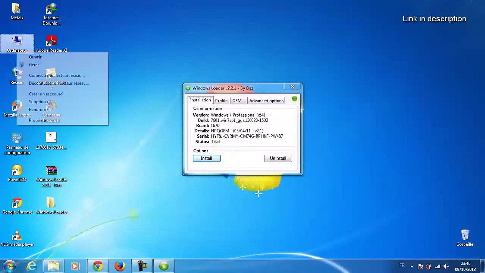Click the Camtasia Recorder taskbar icon
Viewport: 485px width, 273px height.
pos(142,266)
